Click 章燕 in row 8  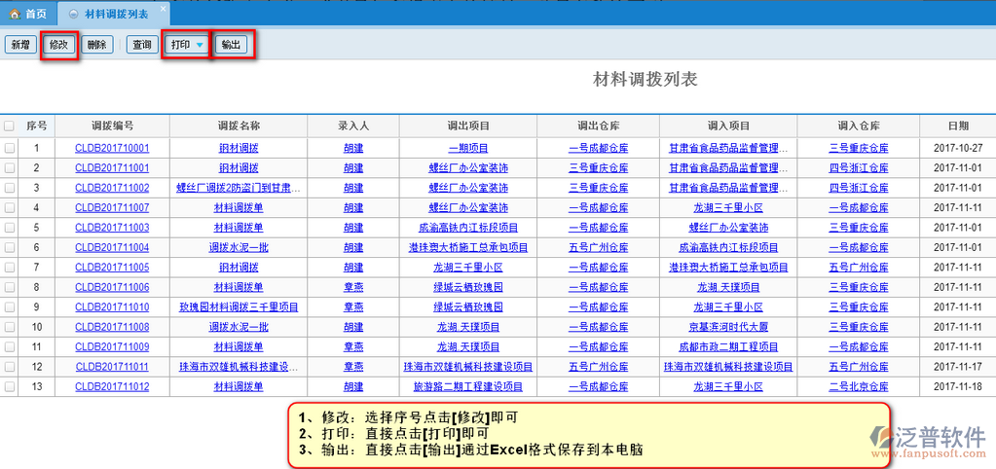(x=353, y=288)
